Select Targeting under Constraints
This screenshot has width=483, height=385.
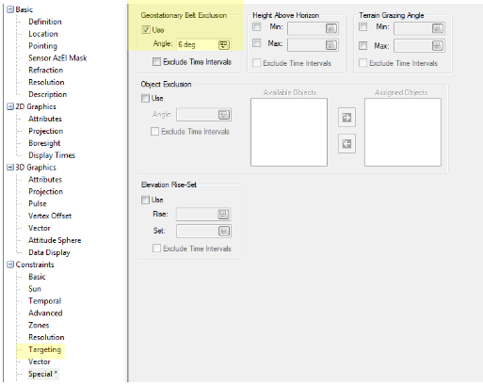[44, 349]
